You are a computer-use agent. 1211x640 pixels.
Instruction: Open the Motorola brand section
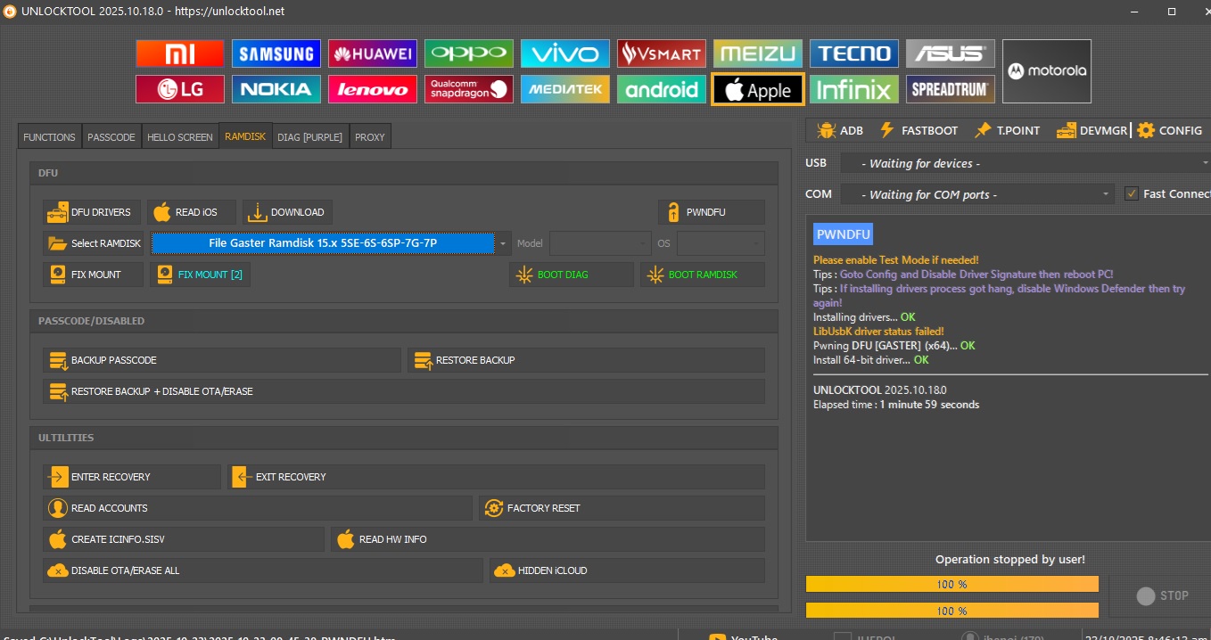click(x=1046, y=71)
